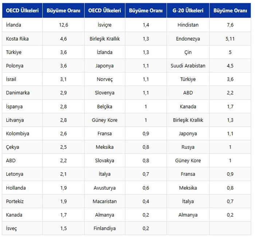Select the 5,11 growth value

[230, 39]
